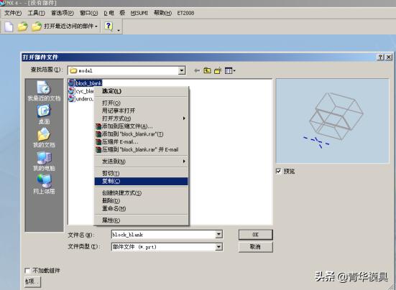396x290 pixels.
Task: Click the options button at dialog bottom
Action: click(x=32, y=281)
